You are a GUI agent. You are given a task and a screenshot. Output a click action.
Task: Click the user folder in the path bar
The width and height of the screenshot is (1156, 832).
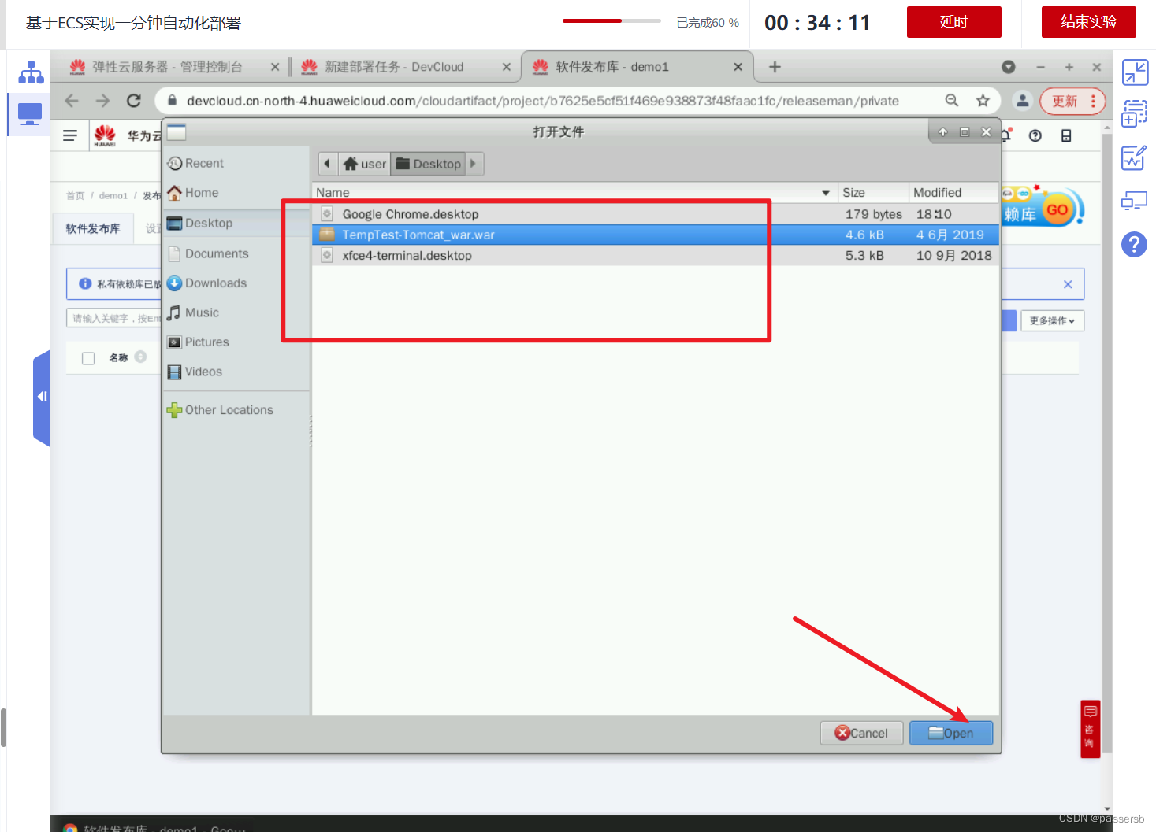pos(365,164)
